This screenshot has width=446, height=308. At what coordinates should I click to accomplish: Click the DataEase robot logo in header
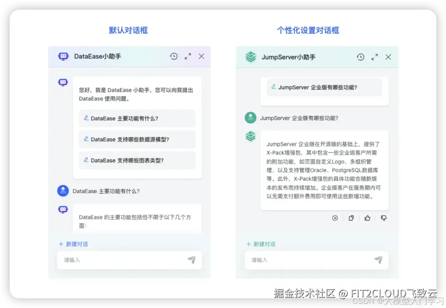(x=64, y=56)
